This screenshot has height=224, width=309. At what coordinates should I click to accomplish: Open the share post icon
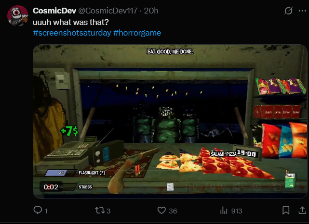click(x=302, y=211)
